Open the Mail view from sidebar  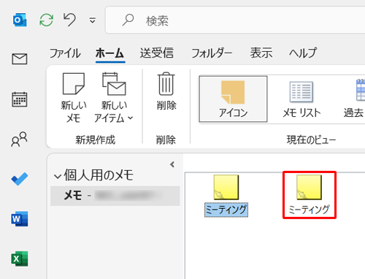20,59
